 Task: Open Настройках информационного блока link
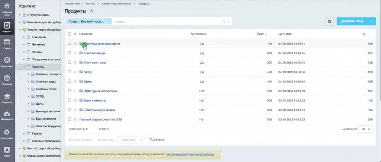click(191, 154)
